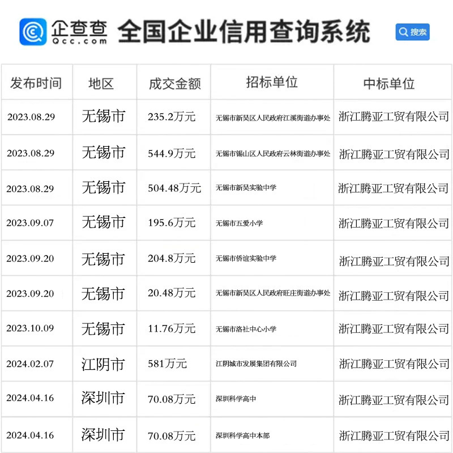Click the 中标单位 column header
453x453 pixels.
(x=389, y=83)
